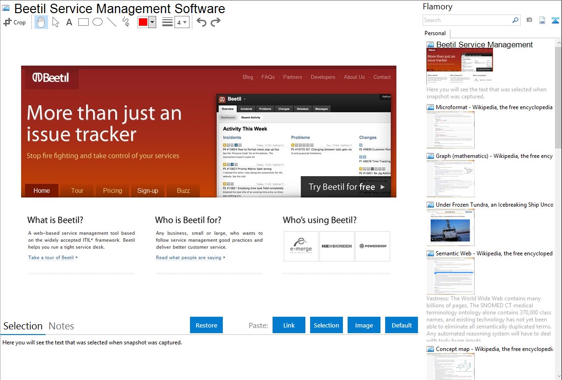Open the Microformat Wikipedia snapshot thumbnail
562x380 pixels.
click(450, 130)
